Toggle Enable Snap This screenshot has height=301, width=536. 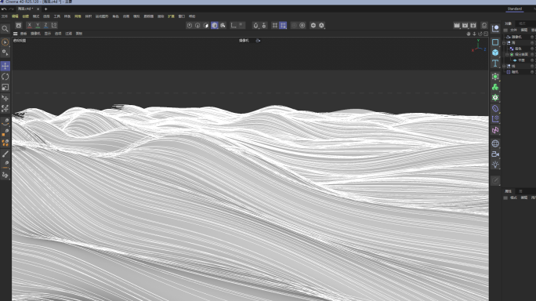click(x=255, y=25)
